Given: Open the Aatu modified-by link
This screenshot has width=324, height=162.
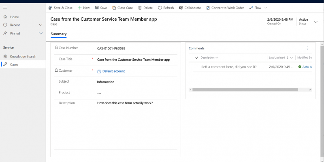Looking at the screenshot, I should (307, 67).
